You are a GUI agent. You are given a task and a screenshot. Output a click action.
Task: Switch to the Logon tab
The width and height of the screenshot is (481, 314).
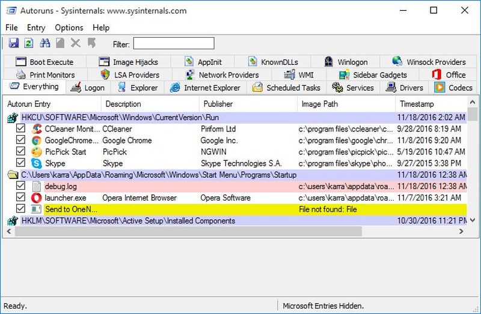88,88
